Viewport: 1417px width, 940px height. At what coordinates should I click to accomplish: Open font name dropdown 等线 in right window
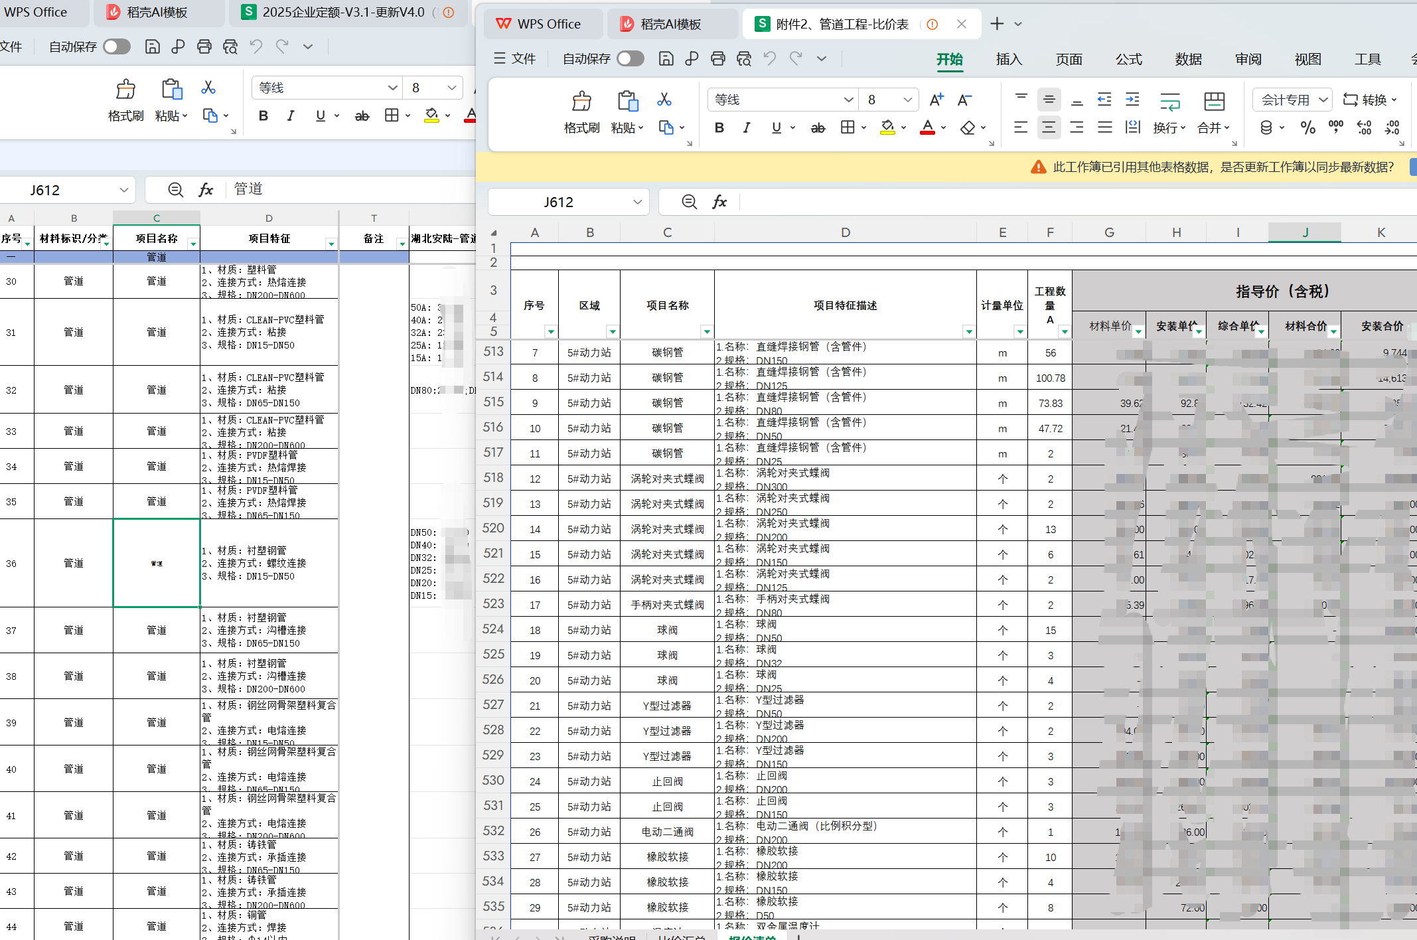coord(848,100)
